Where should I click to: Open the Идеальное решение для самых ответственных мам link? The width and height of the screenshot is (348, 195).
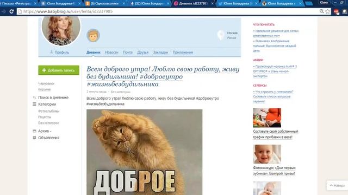pyautogui.click(x=276, y=33)
